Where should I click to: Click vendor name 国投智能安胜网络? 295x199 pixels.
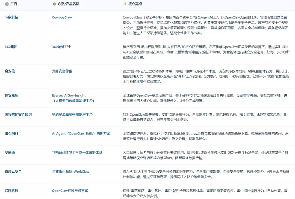pyautogui.click(x=18, y=114)
